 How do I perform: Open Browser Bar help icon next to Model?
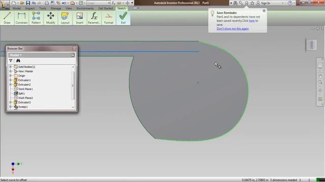pyautogui.click(x=73, y=55)
